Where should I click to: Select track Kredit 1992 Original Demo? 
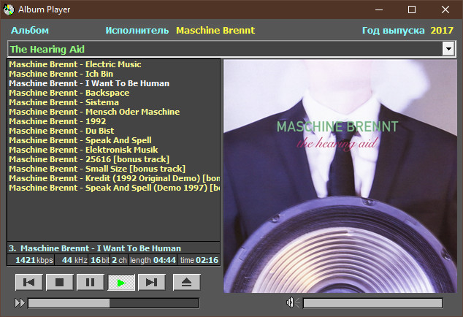click(x=114, y=178)
